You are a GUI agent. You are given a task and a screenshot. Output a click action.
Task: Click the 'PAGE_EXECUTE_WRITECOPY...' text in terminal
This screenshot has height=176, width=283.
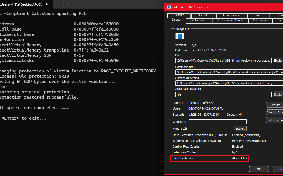132,71
